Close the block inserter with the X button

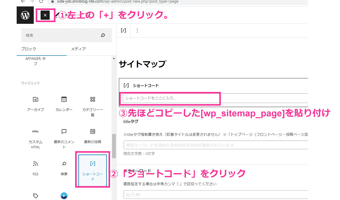(45, 15)
